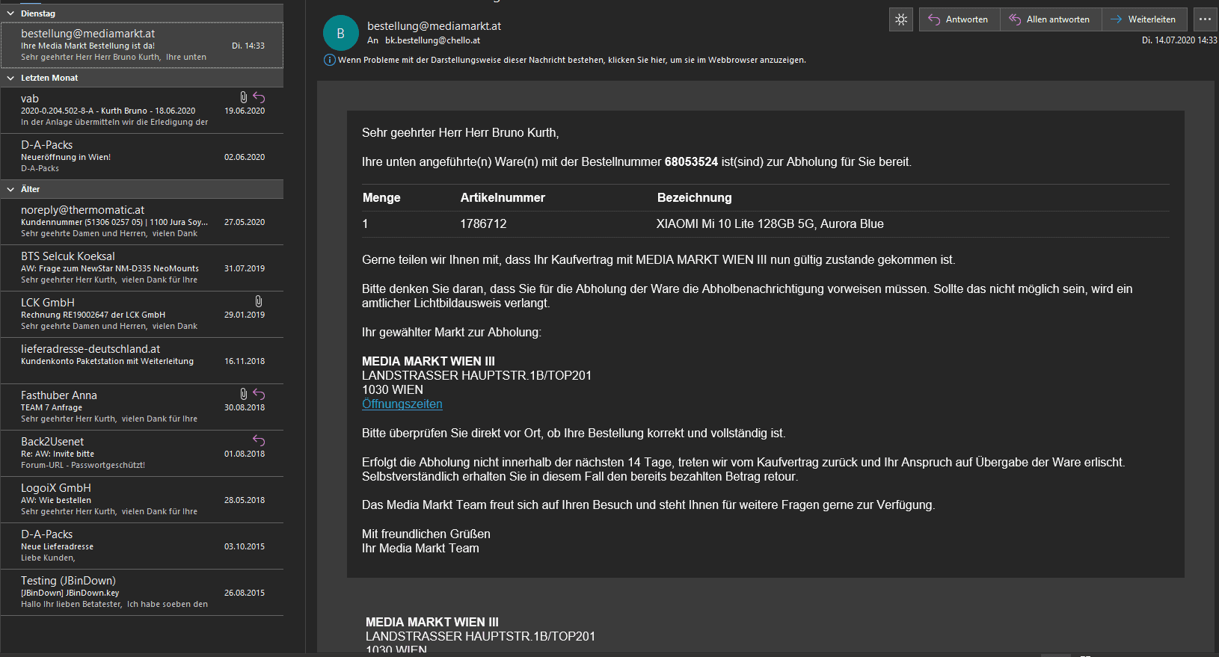1219x657 pixels.
Task: Click sender address in message header
Action: point(434,26)
